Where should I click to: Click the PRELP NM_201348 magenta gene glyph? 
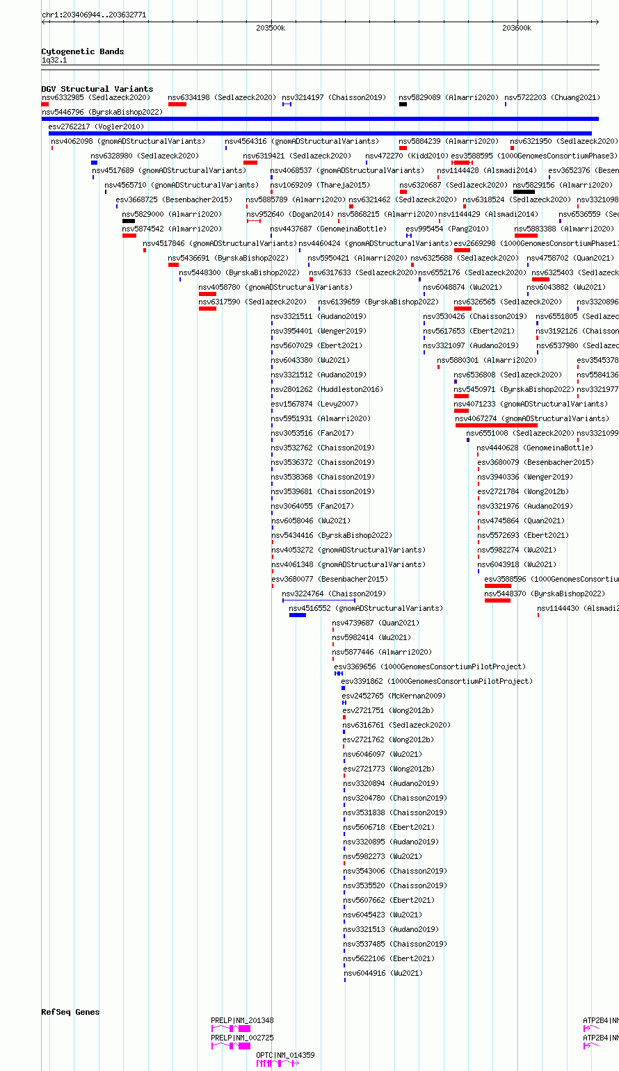pyautogui.click(x=230, y=1029)
